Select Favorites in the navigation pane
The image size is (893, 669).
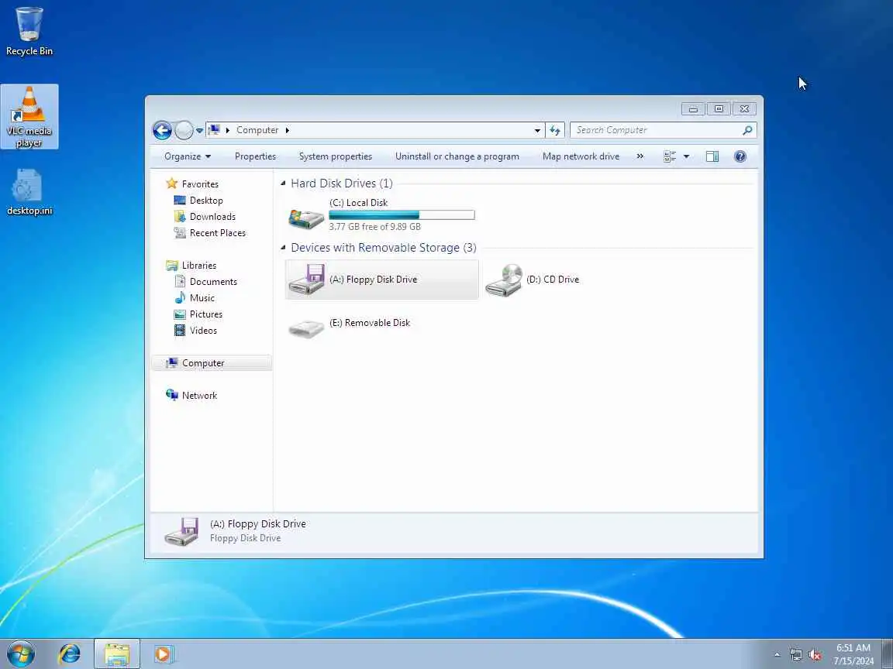pos(200,184)
